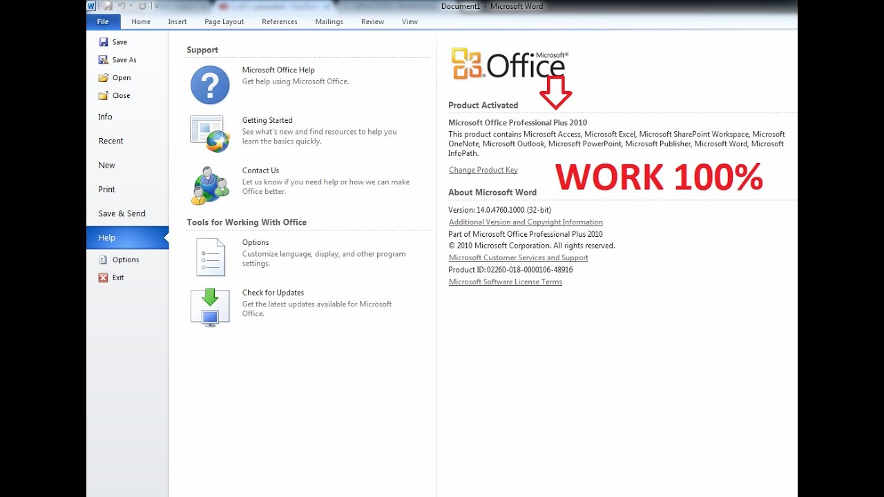
Task: Select the Mailings ribbon tab
Action: (x=329, y=21)
